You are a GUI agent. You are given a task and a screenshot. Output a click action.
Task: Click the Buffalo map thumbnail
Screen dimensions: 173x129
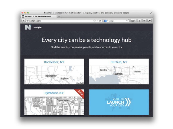119,75
